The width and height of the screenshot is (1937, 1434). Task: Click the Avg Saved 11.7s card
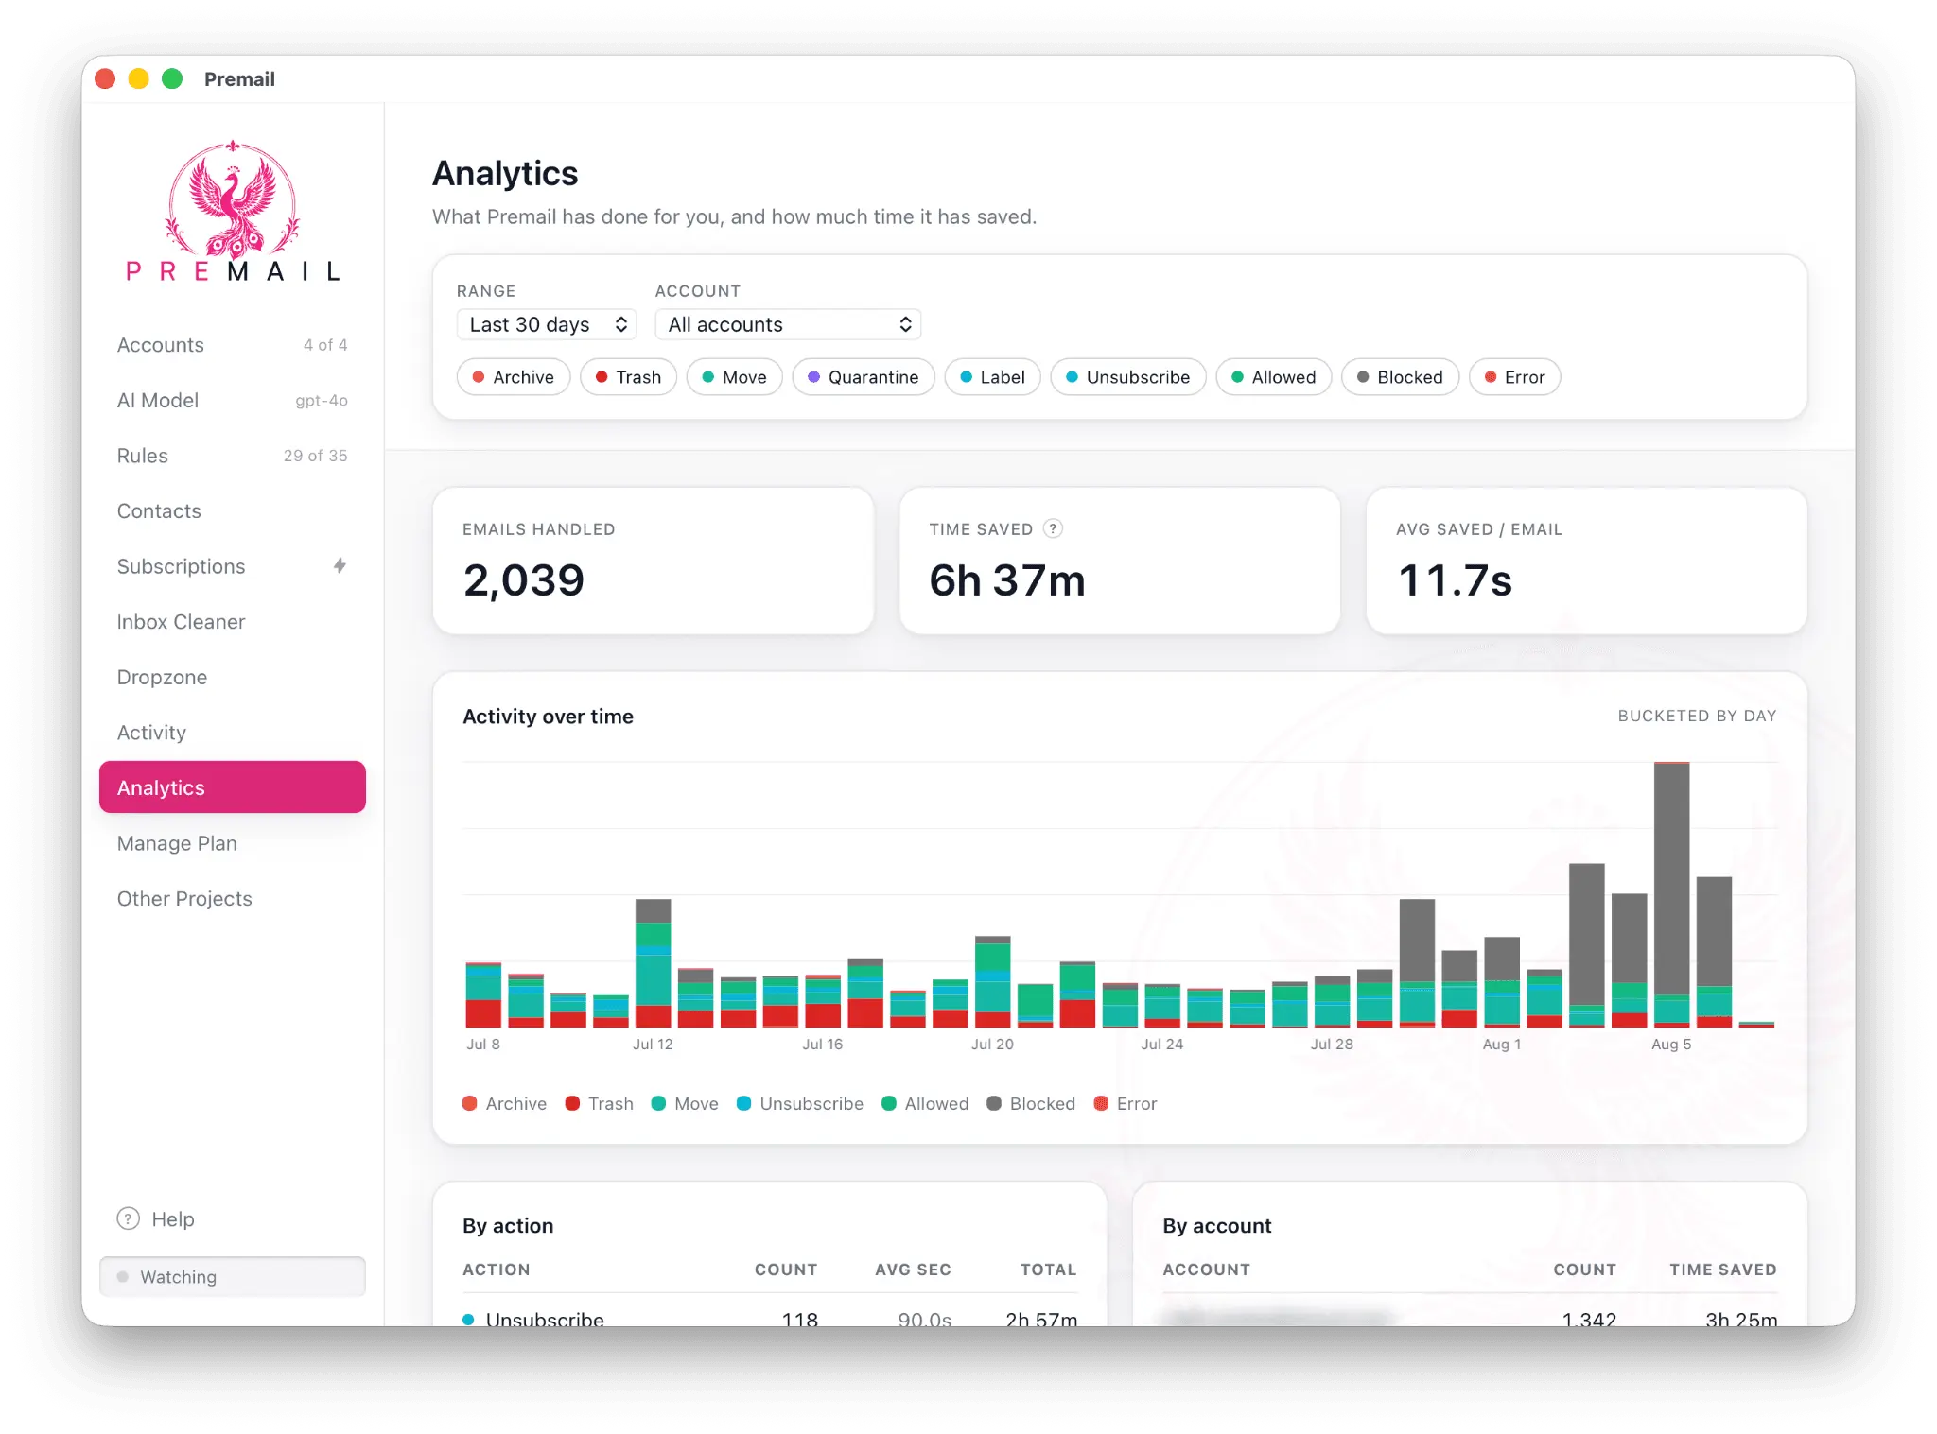[x=1586, y=561]
